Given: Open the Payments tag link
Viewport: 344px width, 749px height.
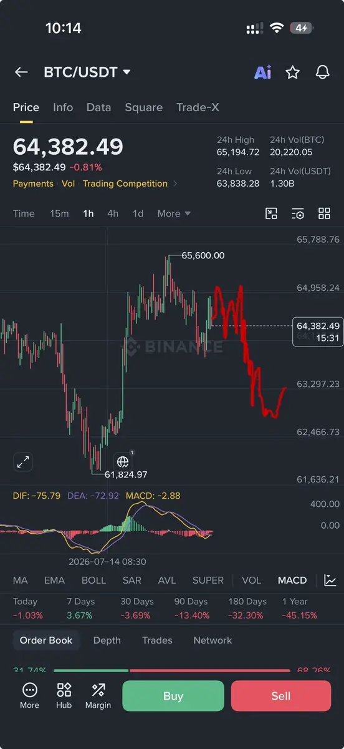Looking at the screenshot, I should 33,184.
